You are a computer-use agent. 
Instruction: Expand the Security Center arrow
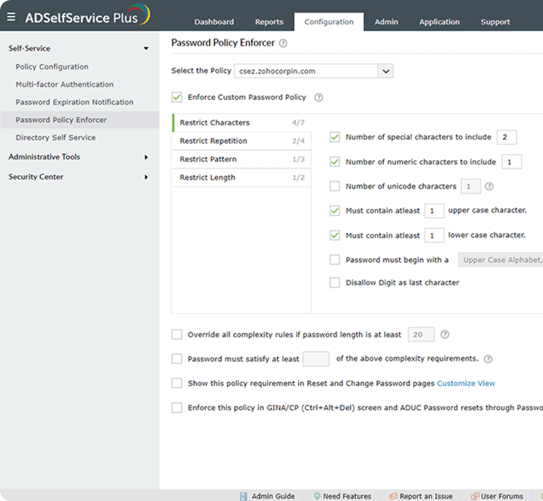pos(146,177)
